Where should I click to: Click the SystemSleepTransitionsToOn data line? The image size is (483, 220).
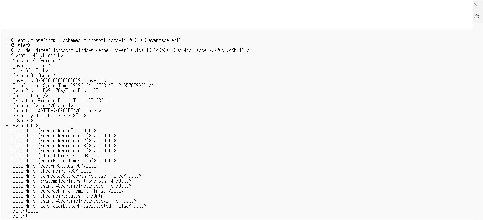(x=71, y=181)
